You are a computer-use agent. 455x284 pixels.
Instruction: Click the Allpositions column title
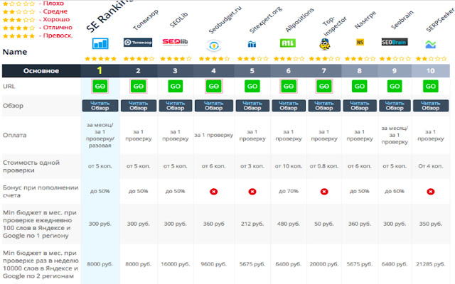300,20
